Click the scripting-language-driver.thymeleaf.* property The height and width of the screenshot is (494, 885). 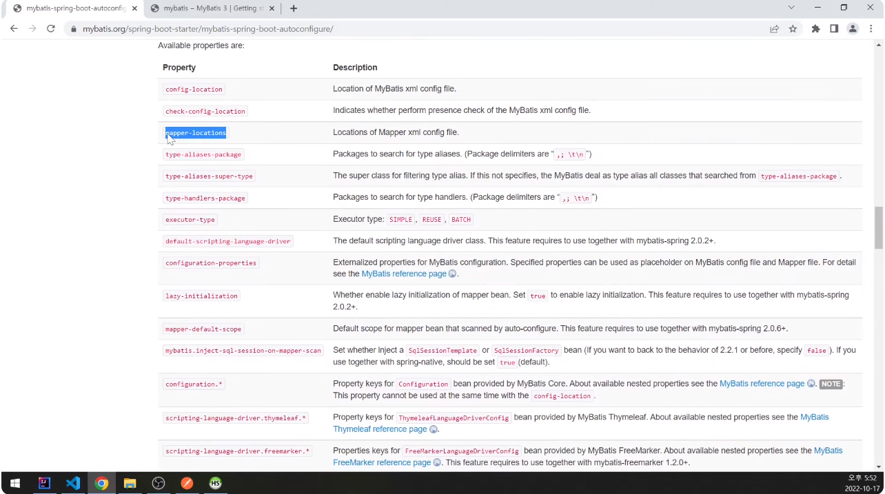click(236, 418)
